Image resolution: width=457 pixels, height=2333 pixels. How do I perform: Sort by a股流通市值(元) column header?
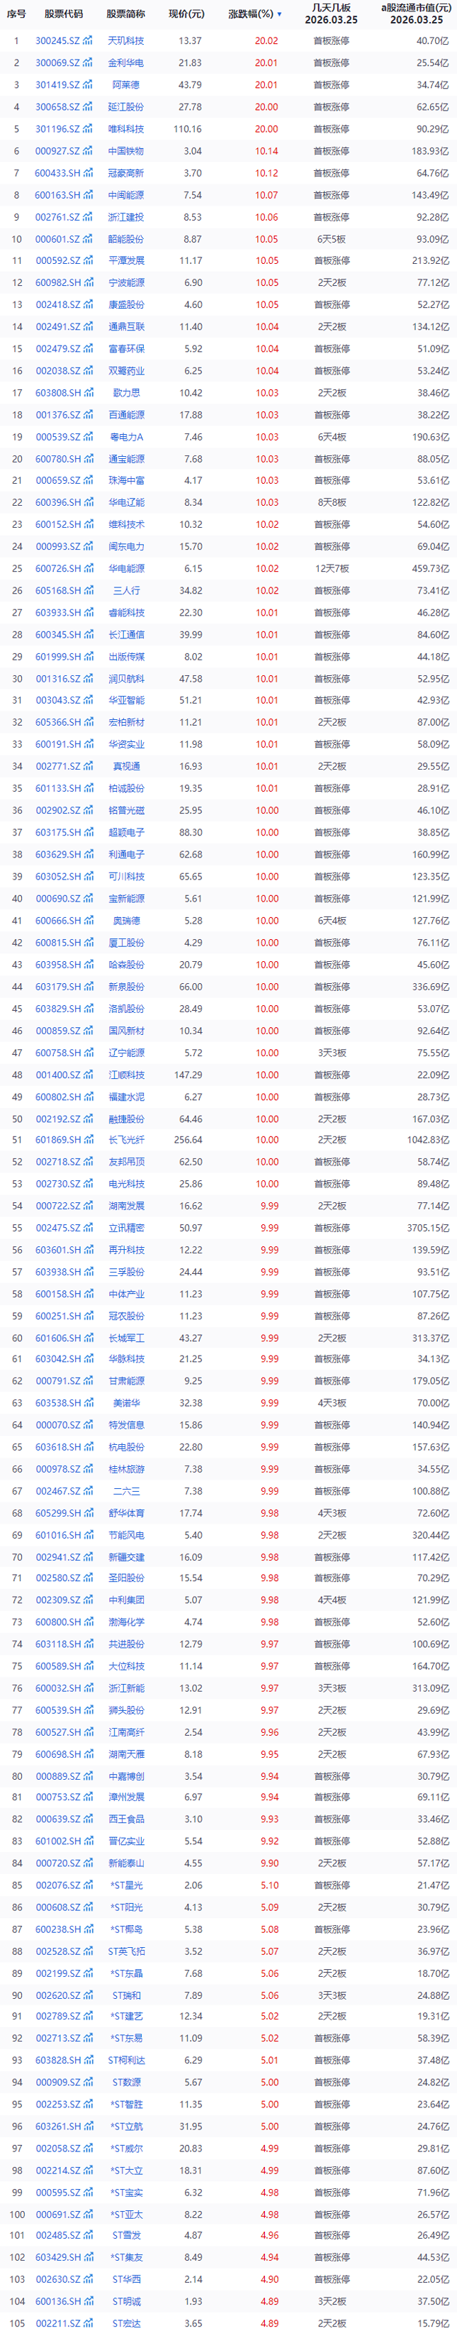tap(415, 14)
